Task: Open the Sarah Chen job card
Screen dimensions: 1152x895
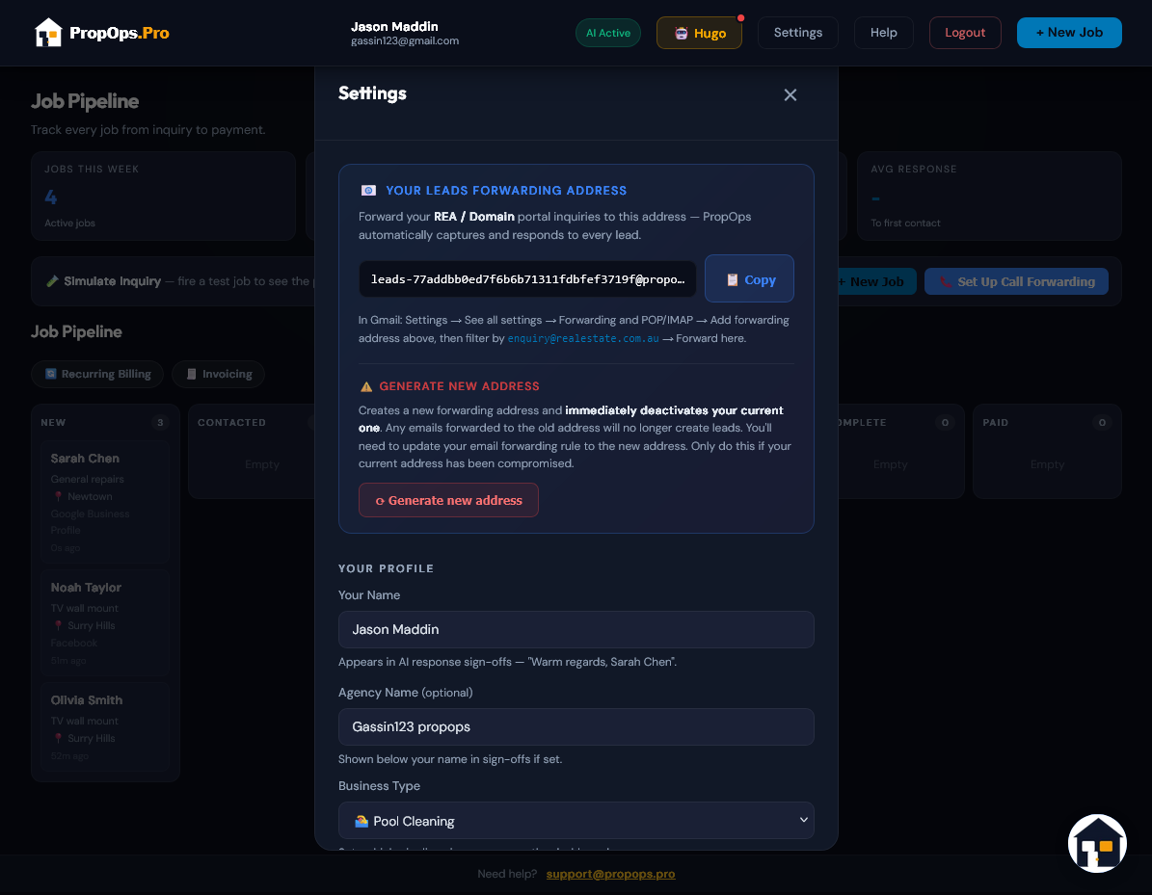Action: coord(105,502)
